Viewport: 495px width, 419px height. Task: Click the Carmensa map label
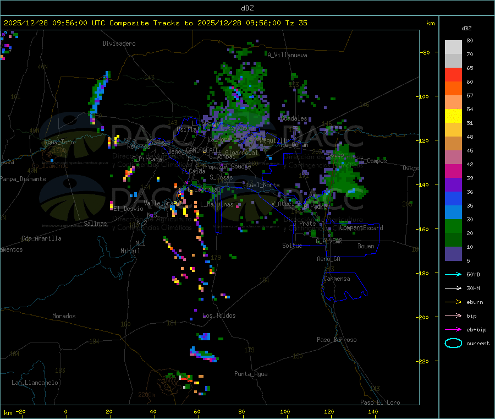337,279
